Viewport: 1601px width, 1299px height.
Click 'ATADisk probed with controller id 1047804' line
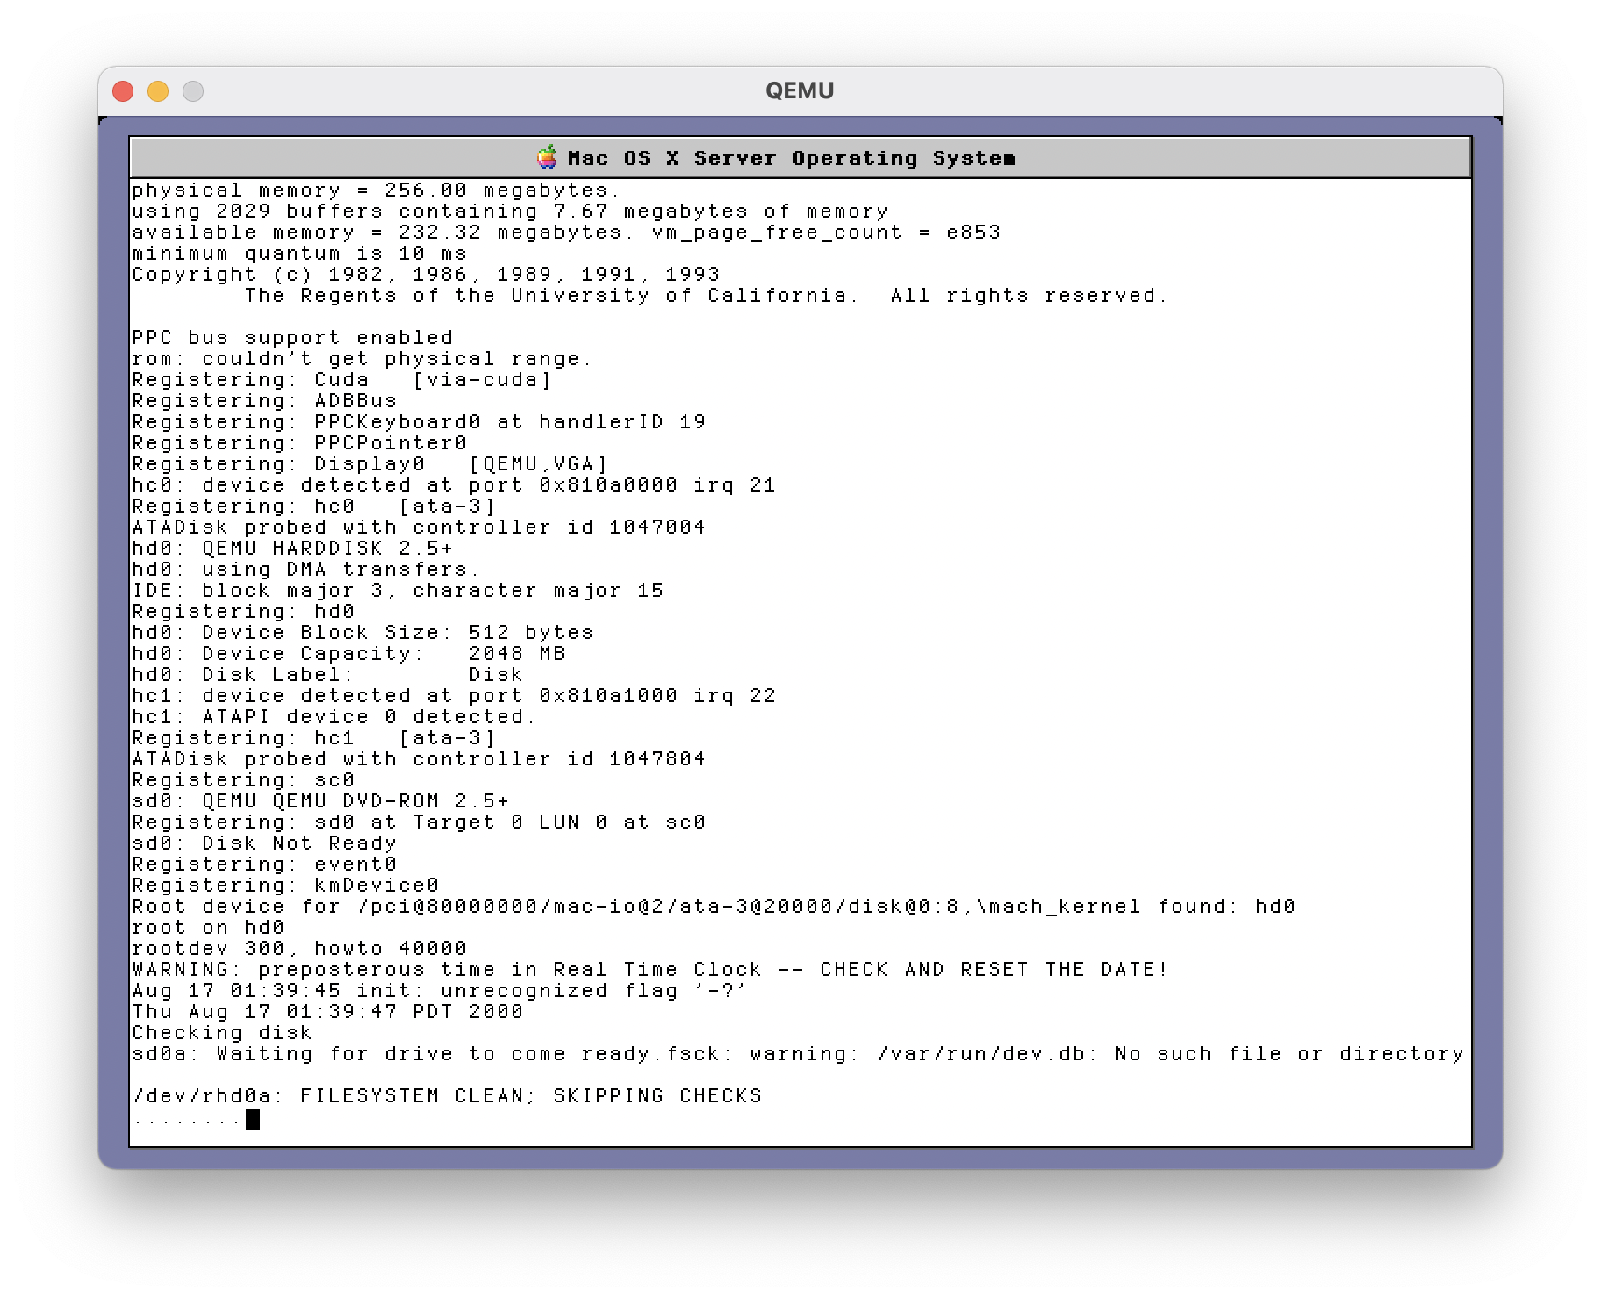coord(419,759)
